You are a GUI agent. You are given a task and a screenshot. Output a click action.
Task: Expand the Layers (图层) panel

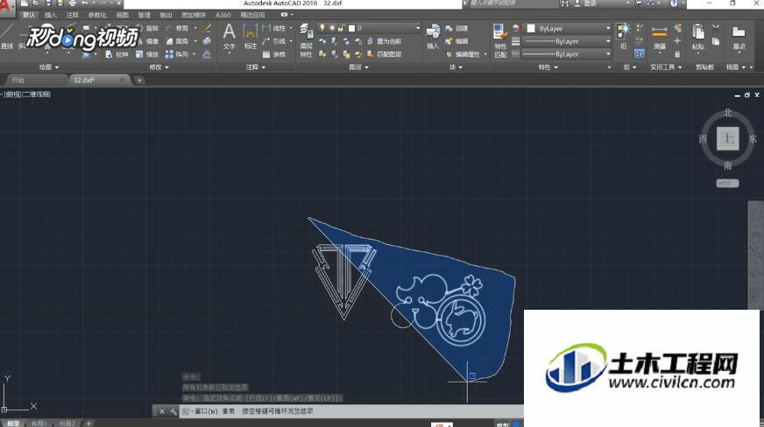pyautogui.click(x=358, y=67)
